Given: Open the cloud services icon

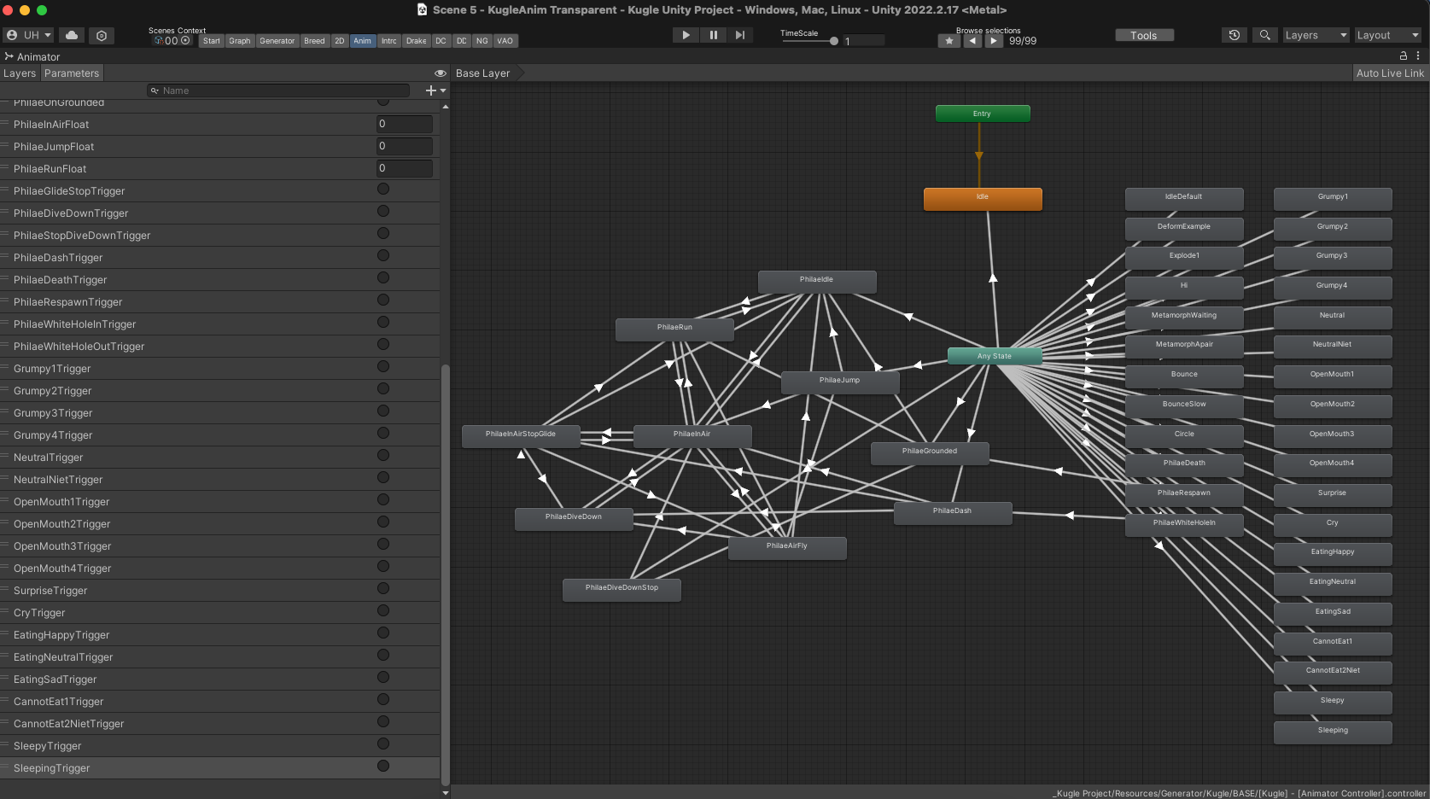Looking at the screenshot, I should coord(72,35).
